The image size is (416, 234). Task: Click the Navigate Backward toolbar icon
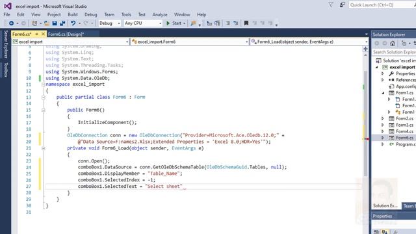click(x=11, y=23)
